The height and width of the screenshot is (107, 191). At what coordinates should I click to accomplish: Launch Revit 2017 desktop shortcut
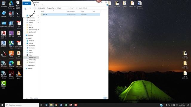click(4, 44)
